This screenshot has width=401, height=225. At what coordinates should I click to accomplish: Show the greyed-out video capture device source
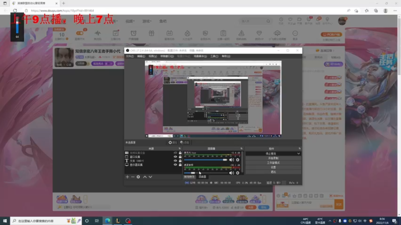coord(175,153)
